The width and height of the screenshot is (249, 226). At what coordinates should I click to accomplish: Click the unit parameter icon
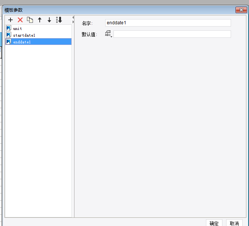click(x=9, y=28)
